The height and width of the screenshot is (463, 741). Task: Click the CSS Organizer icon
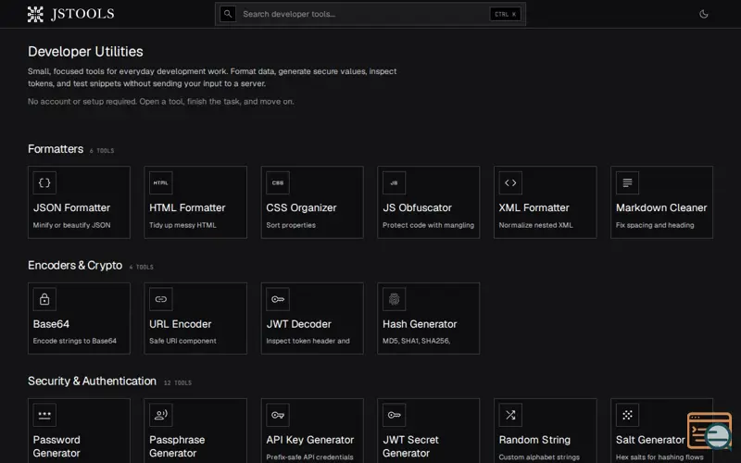pos(277,182)
